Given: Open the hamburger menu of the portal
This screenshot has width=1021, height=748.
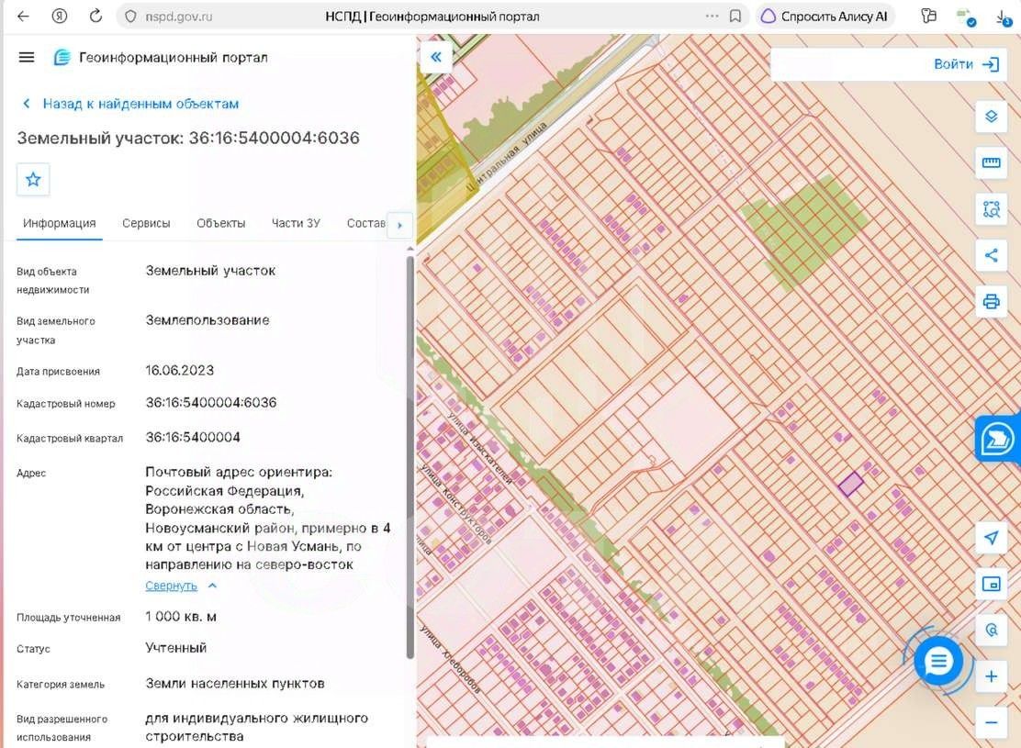Looking at the screenshot, I should click(27, 57).
